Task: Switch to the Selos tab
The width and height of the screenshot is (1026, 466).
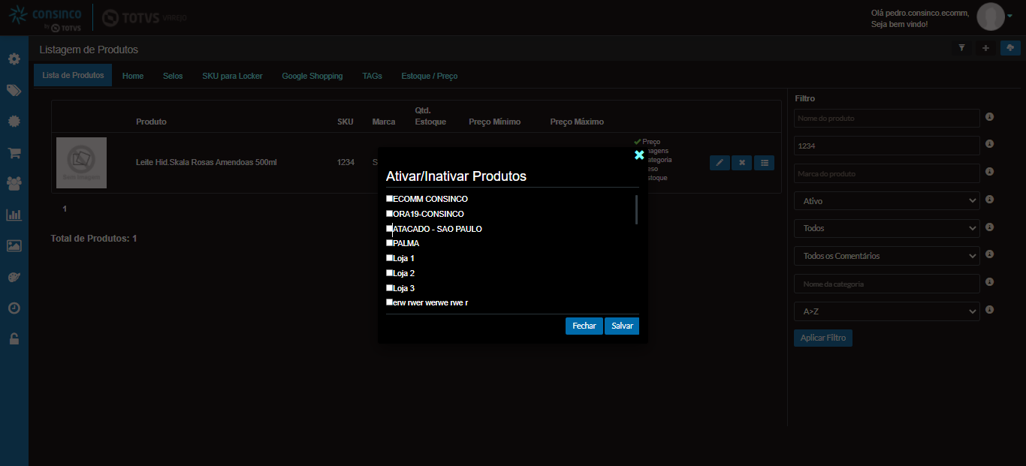Action: coord(173,76)
